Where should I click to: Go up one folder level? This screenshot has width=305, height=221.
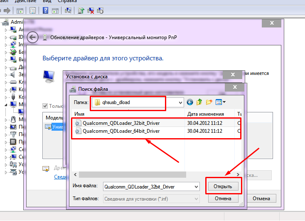199,102
